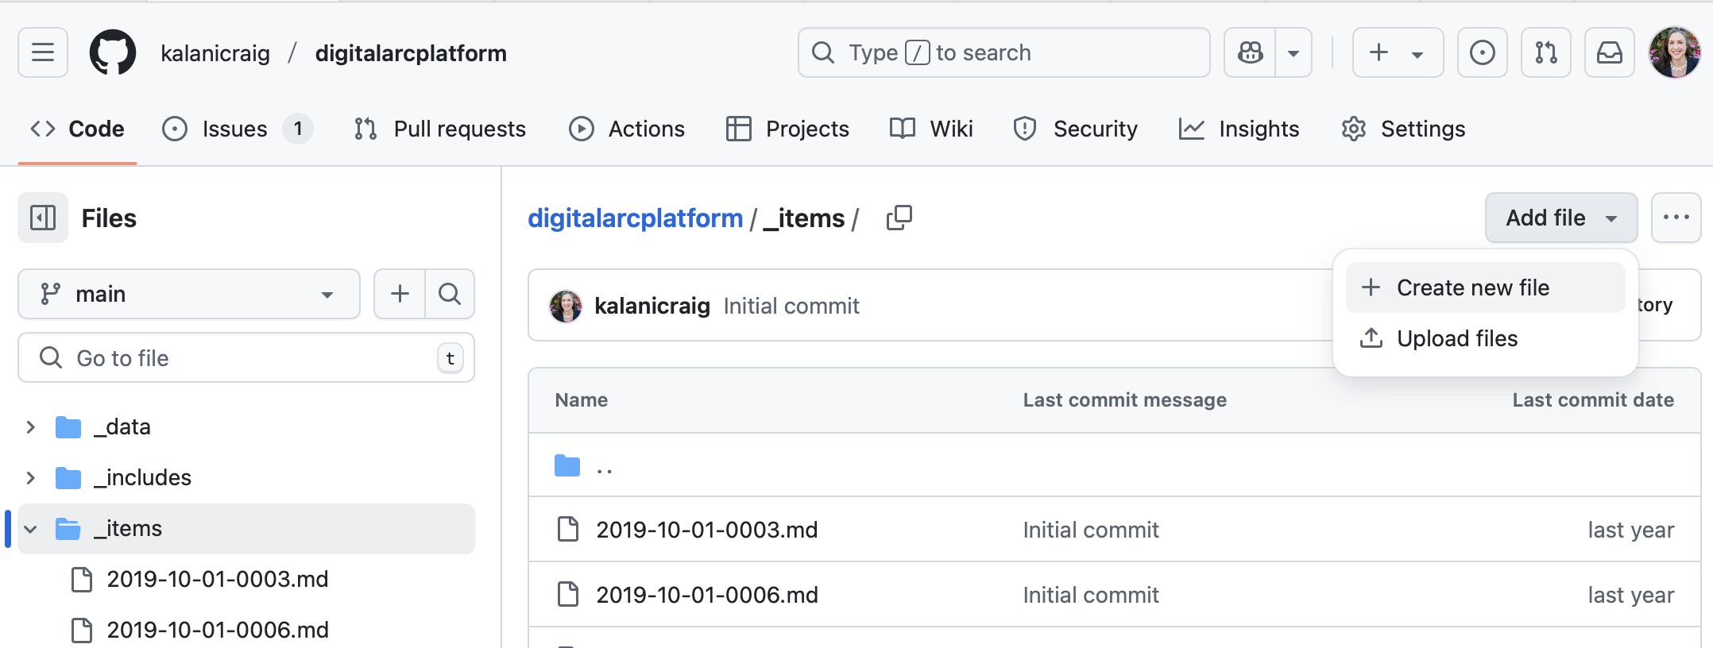Open the user profile avatar menu
Screen dimensions: 1713x648
click(1675, 52)
